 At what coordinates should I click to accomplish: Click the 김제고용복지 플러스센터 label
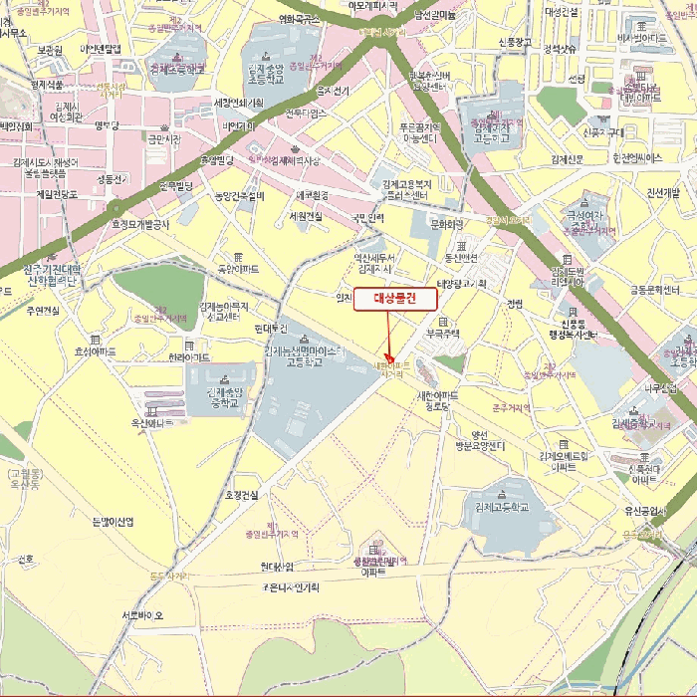tap(407, 190)
